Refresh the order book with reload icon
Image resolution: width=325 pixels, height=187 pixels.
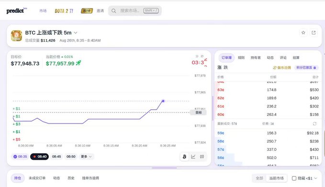coord(314,124)
